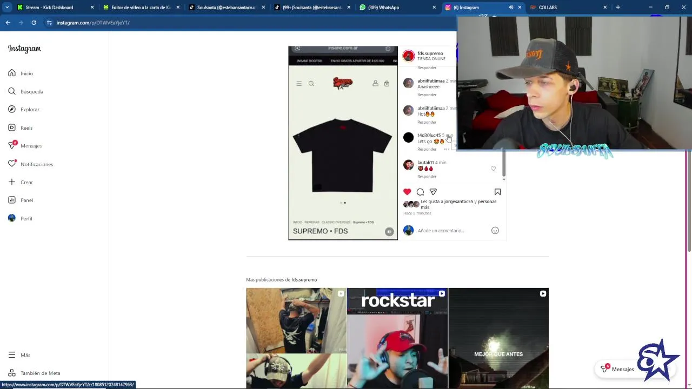Save the post with bookmark icon
Viewport: 692px width, 389px height.
pos(497,192)
